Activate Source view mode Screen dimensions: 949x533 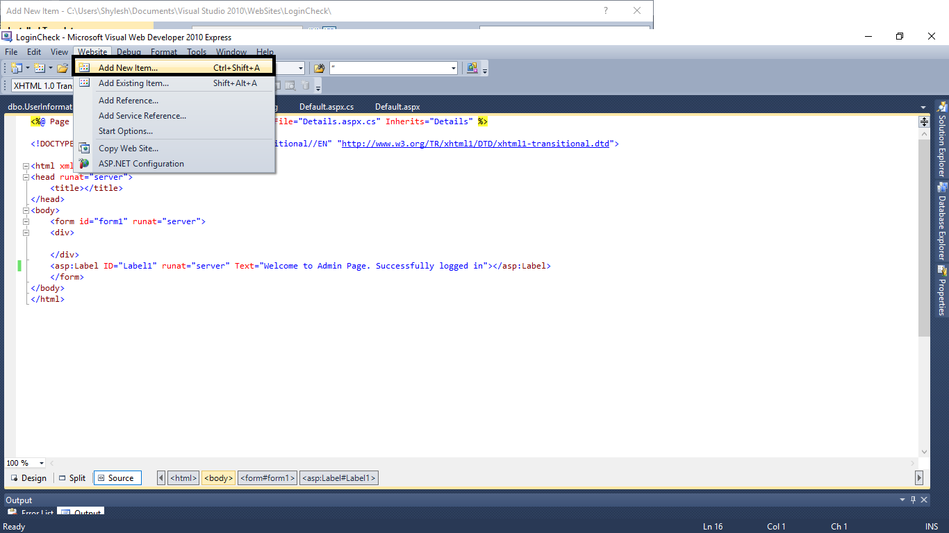(117, 477)
